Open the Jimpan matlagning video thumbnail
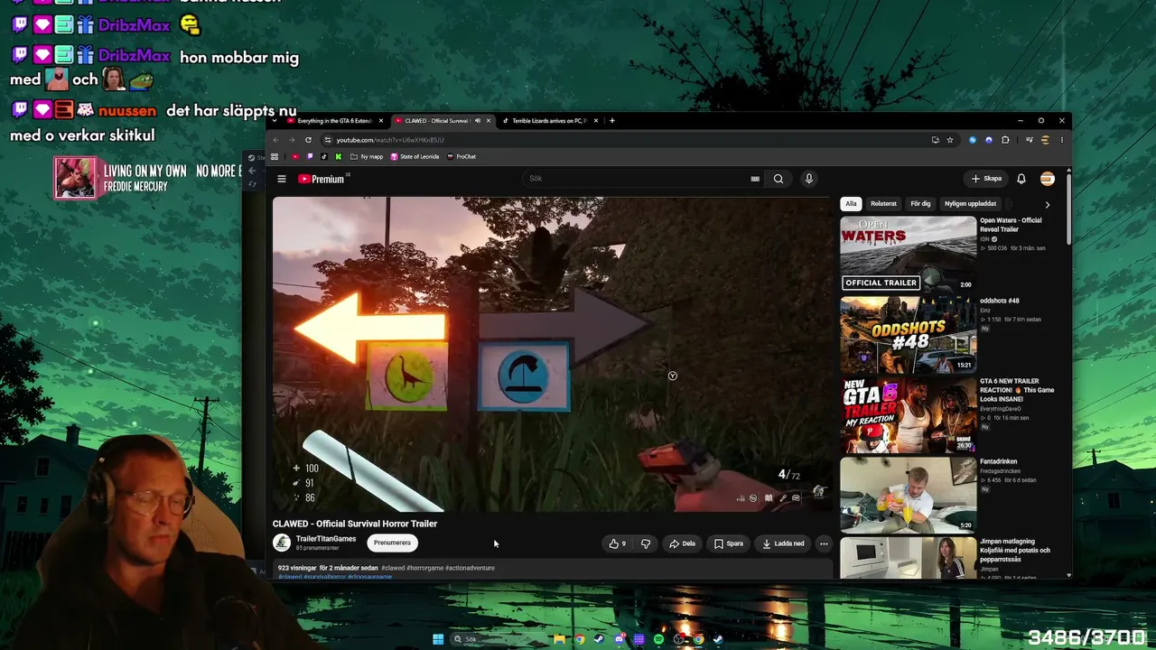1156x650 pixels. tap(908, 558)
